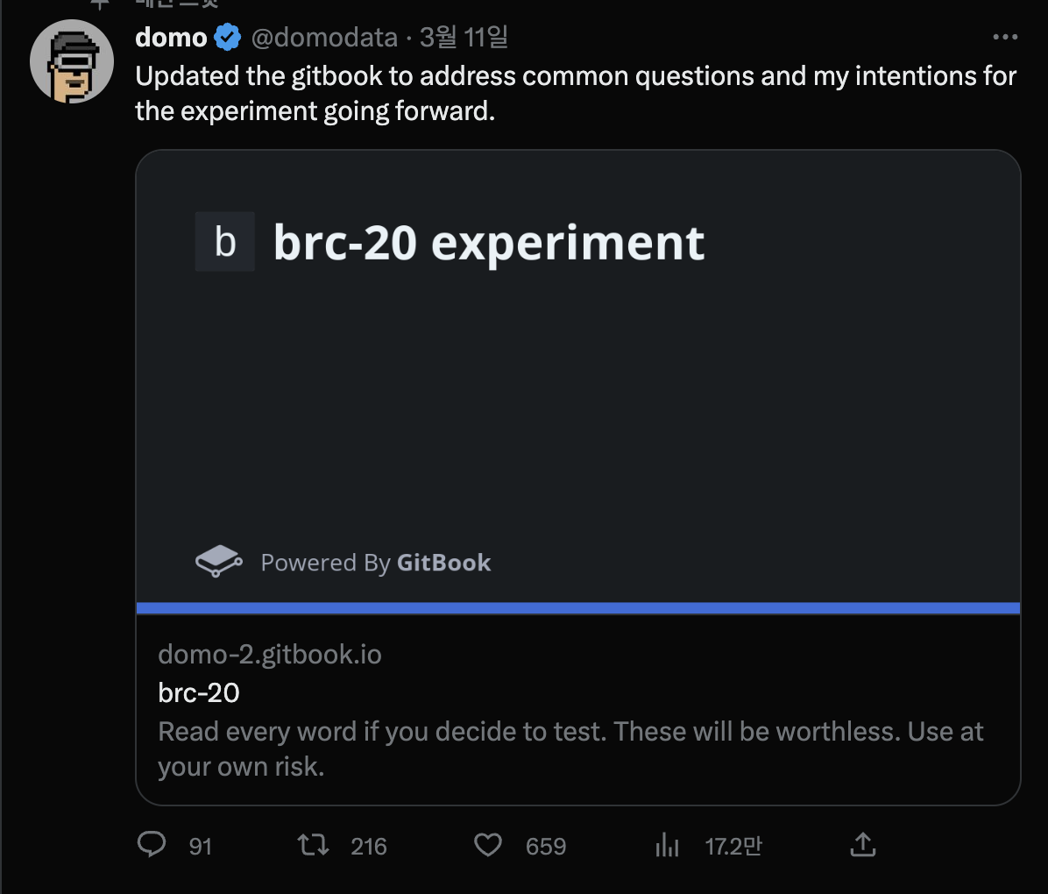Click the 'Powered By GitBook' label
1048x894 pixels.
376,563
